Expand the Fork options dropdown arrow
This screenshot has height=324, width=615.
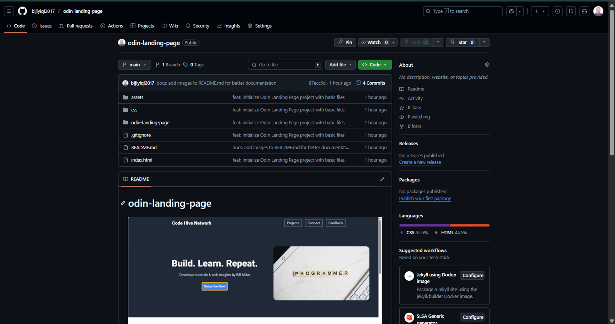438,43
